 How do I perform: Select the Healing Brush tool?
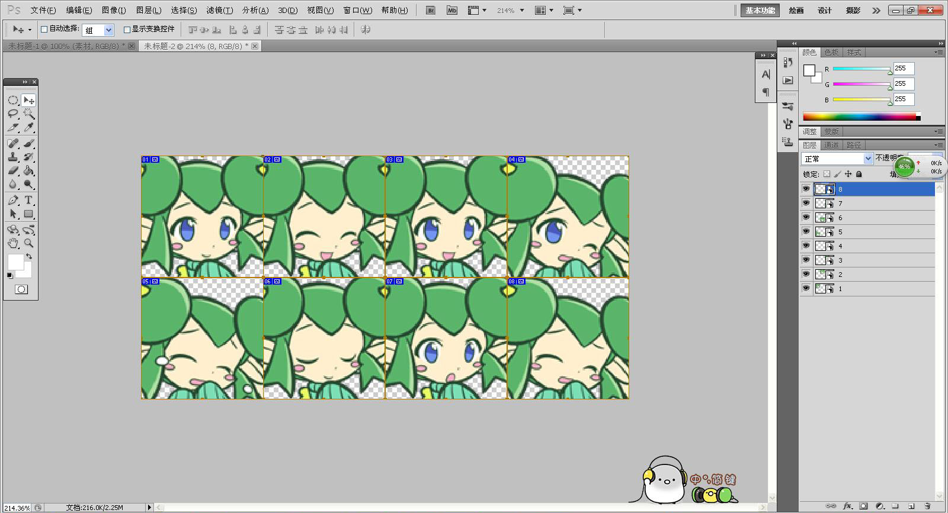[13, 143]
